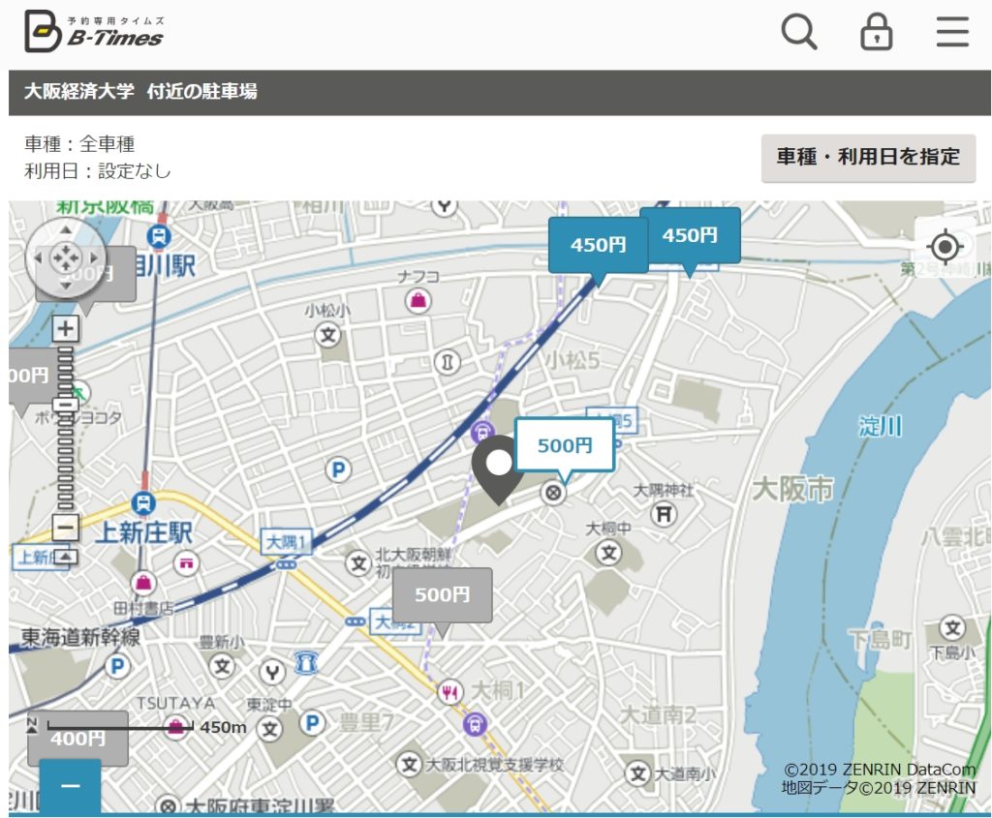Select the rightmost 450円 marker near the river
Viewport: 992px width, 818px height.
pyautogui.click(x=691, y=234)
